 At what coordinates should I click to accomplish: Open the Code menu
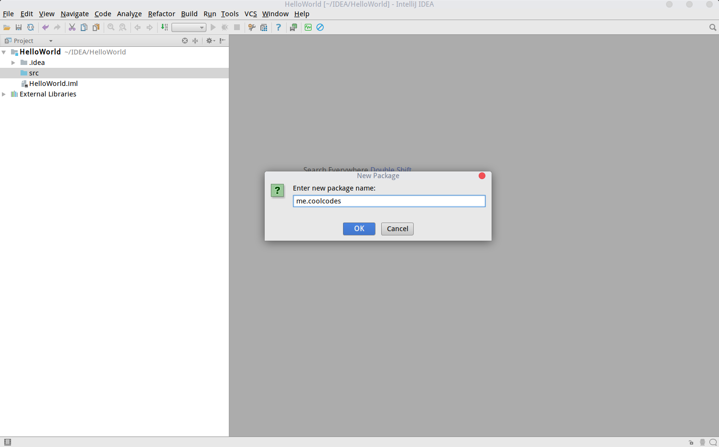pyautogui.click(x=103, y=14)
